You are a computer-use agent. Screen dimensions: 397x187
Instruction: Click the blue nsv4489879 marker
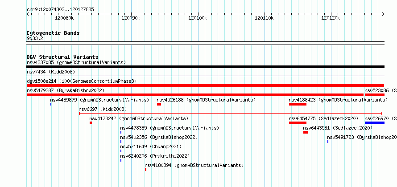(x=51, y=104)
